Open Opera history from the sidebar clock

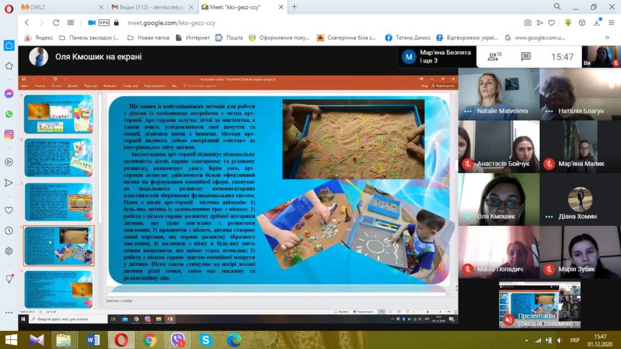pos(9,230)
